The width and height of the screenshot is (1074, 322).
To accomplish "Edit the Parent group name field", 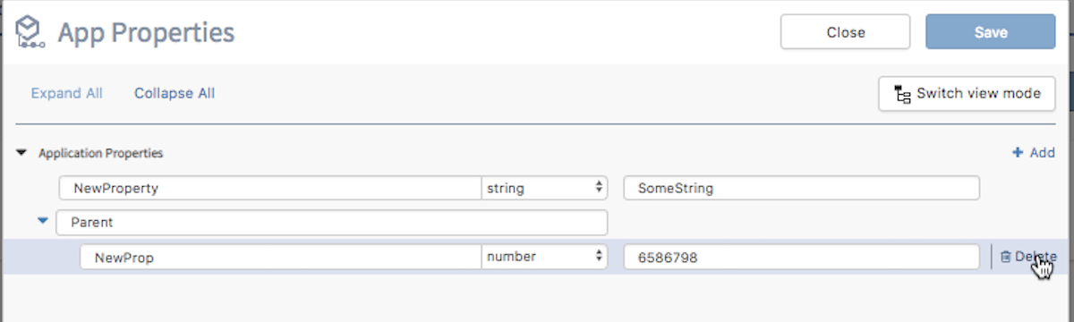I will (x=331, y=222).
